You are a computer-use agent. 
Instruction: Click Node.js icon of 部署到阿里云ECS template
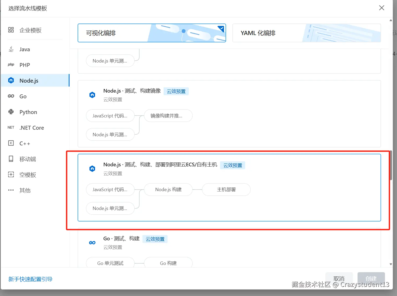(92, 169)
